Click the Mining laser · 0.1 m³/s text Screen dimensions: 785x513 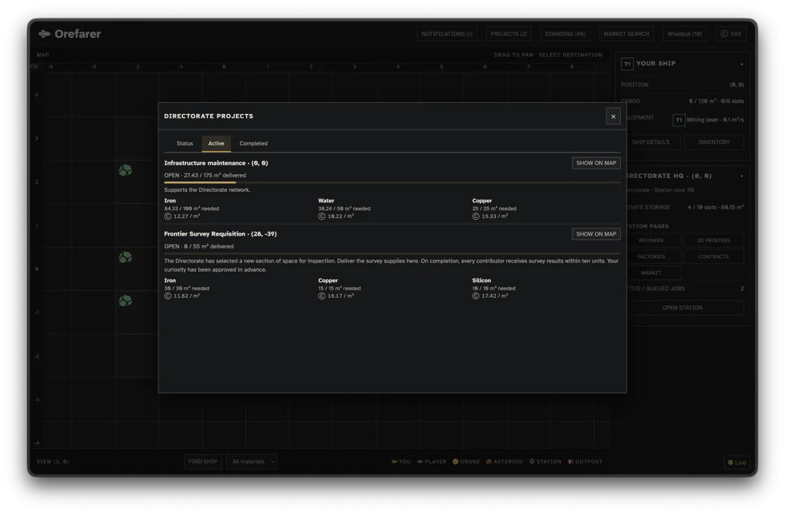pyautogui.click(x=716, y=120)
